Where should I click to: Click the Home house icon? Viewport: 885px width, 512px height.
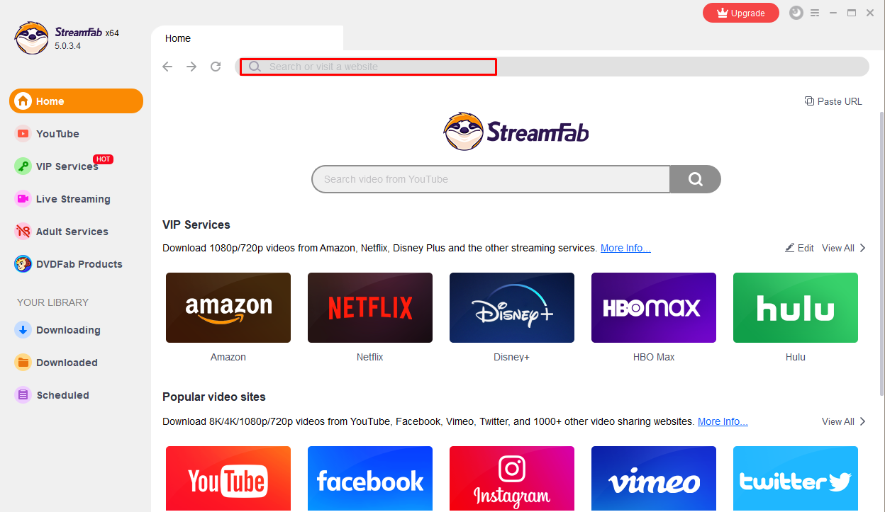23,101
